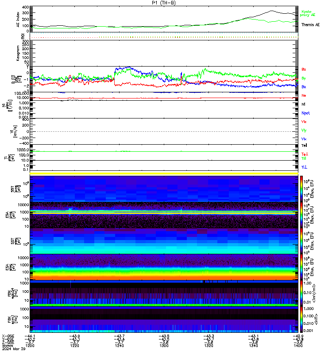Click the <|nT|> color bar unit label
This screenshot has height=355, width=332.
pos(316,319)
